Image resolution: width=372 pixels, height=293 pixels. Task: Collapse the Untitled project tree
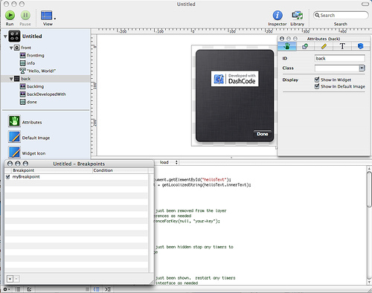5,36
